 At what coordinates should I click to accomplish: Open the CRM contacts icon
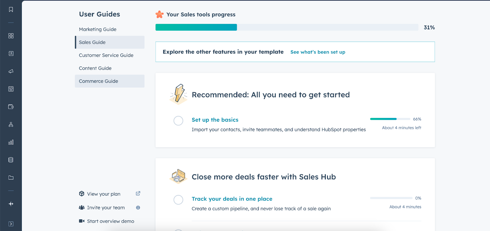point(11,53)
